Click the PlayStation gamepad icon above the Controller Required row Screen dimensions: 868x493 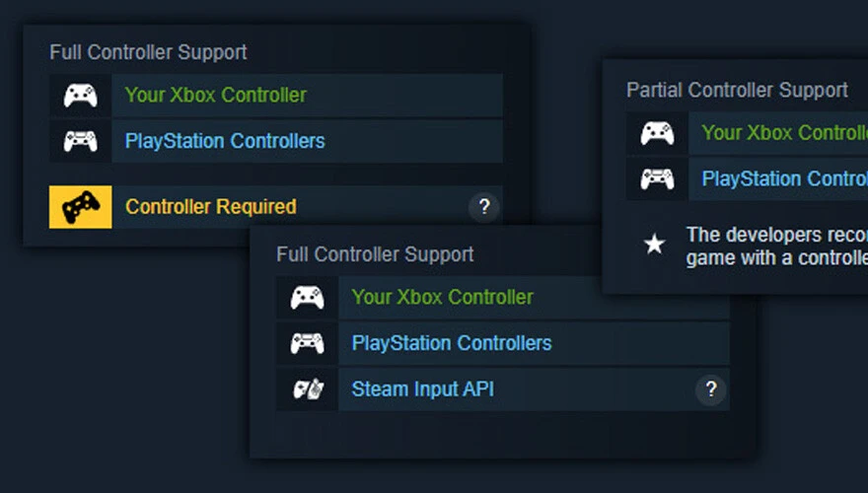81,141
